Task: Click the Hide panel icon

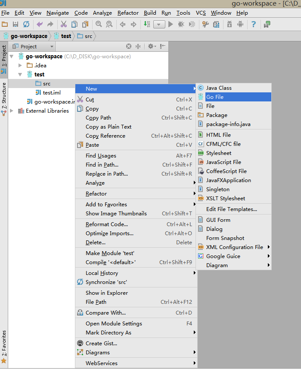Action: (162, 46)
